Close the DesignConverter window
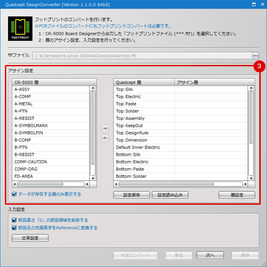 click(x=263, y=4)
